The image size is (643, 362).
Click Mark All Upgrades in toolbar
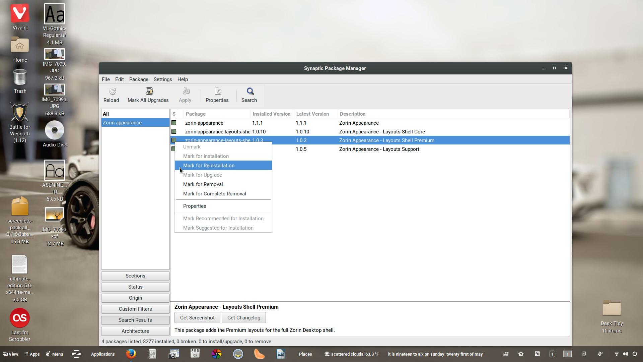[x=148, y=95]
